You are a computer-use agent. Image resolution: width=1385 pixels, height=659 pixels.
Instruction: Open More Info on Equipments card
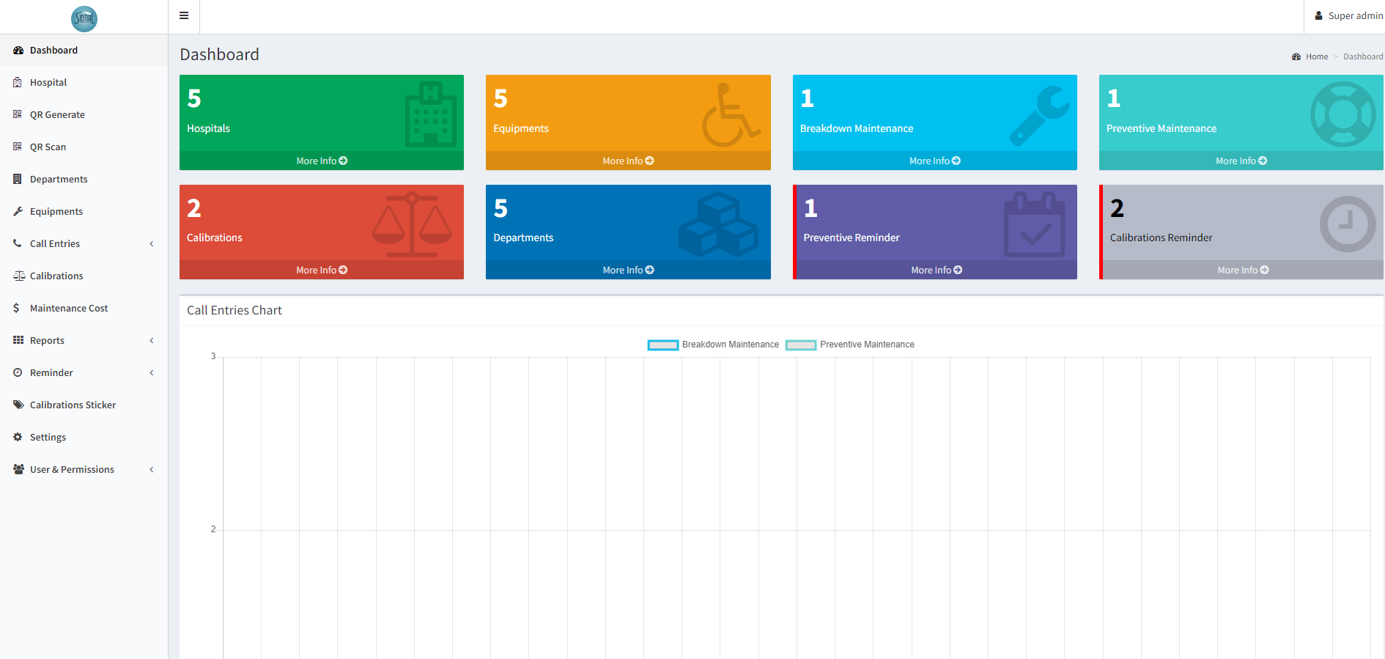[x=628, y=161]
